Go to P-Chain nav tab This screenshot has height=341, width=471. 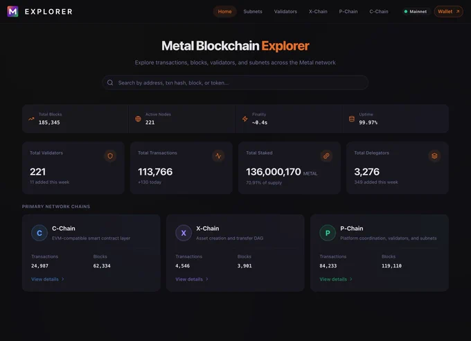pos(348,11)
